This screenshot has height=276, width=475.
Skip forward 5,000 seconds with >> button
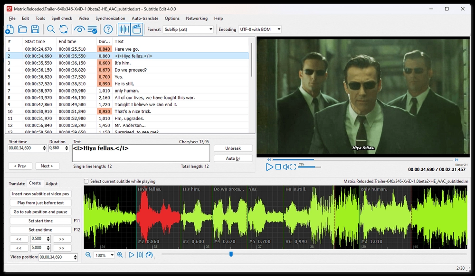[62, 248]
